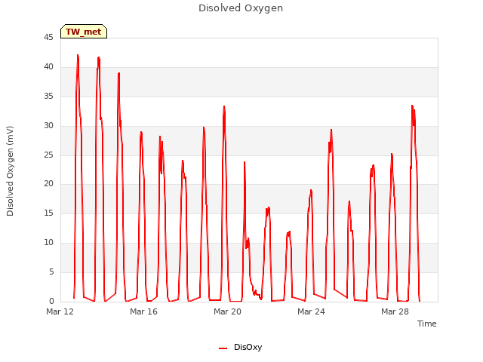Click the Mar 24 x-axis tick
Screen dimensions: 483x362
click(x=311, y=311)
